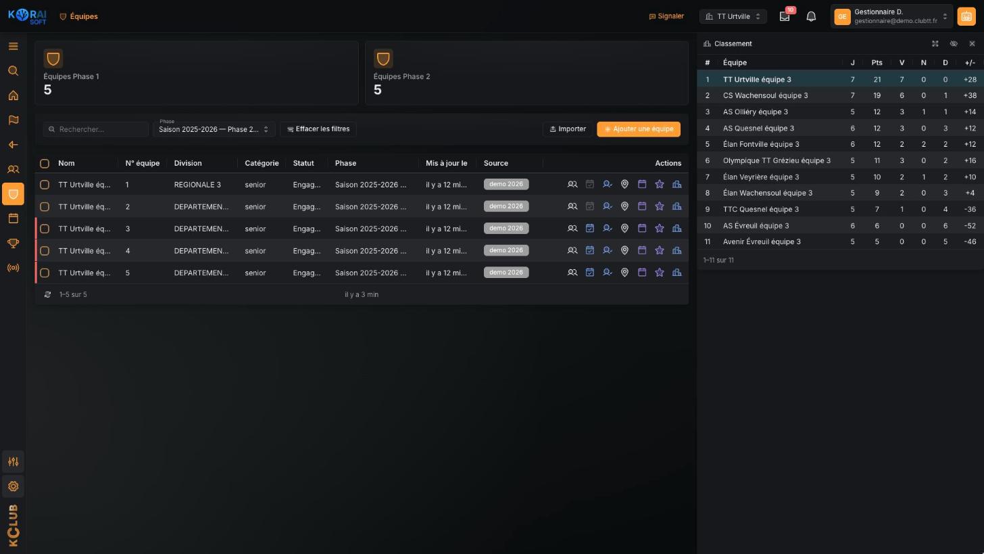This screenshot has width=984, height=554.
Task: Check the row for team number 2
Action: click(x=45, y=206)
